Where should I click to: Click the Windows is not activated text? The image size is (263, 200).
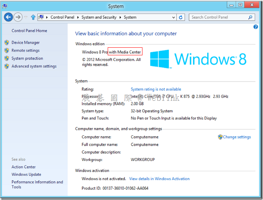[104, 179]
